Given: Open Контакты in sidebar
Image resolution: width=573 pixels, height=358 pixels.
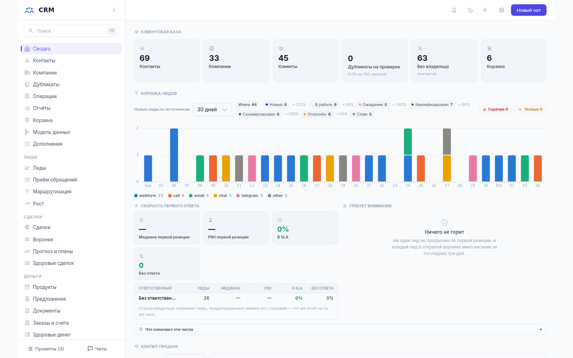Looking at the screenshot, I should [x=71, y=61].
